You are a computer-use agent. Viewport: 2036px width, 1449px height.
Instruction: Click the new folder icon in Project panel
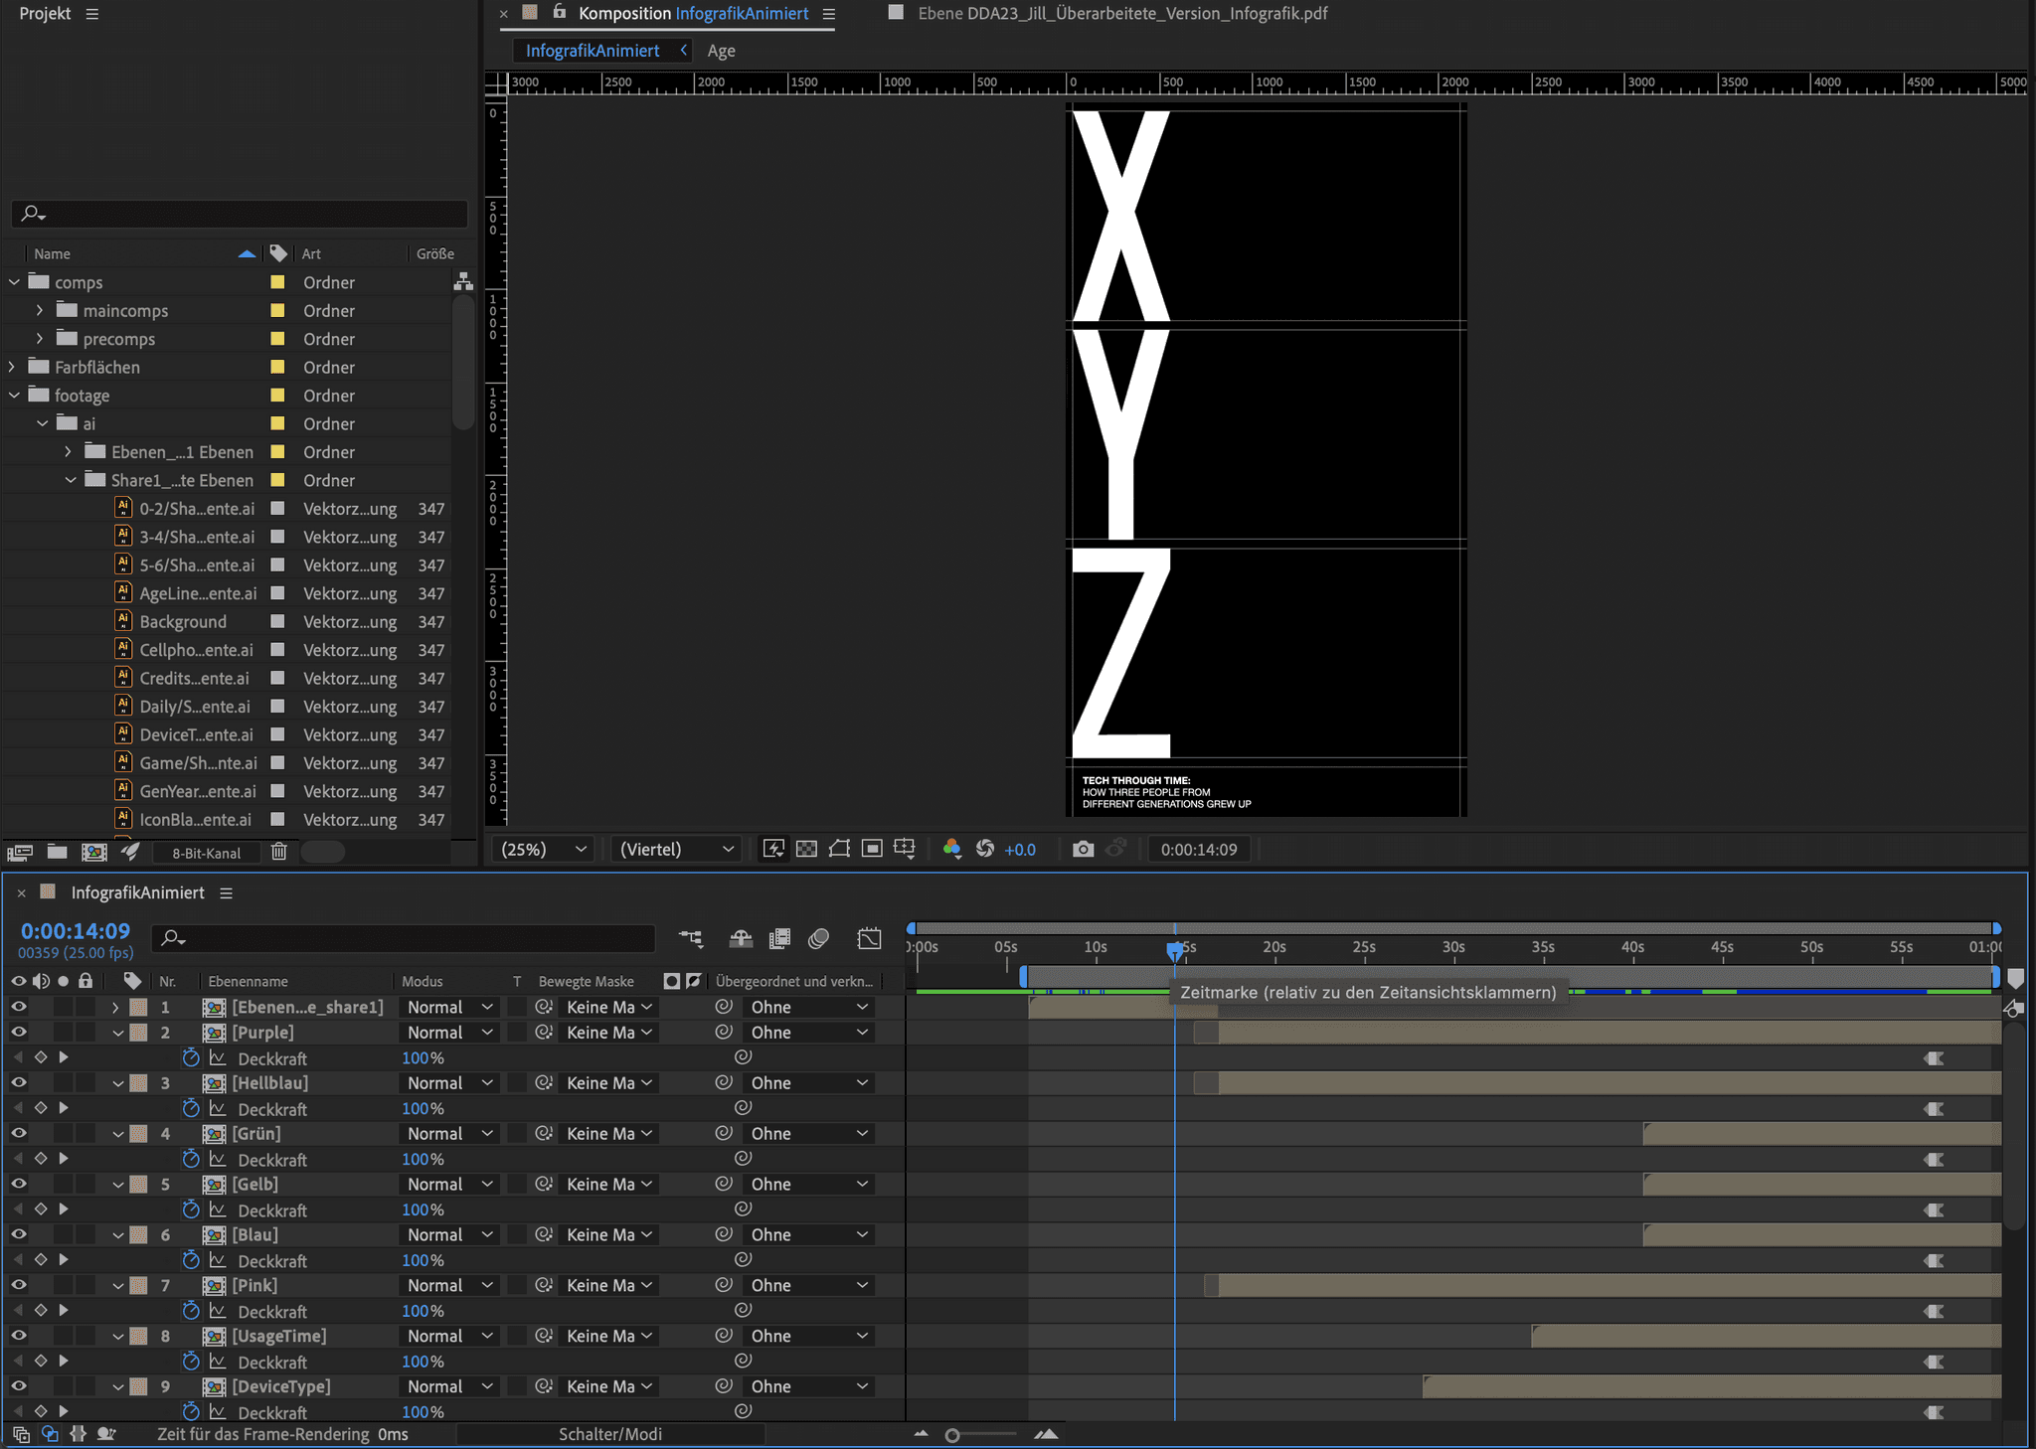58,852
